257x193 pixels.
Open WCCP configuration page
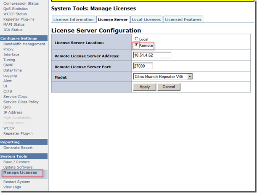click(9, 128)
